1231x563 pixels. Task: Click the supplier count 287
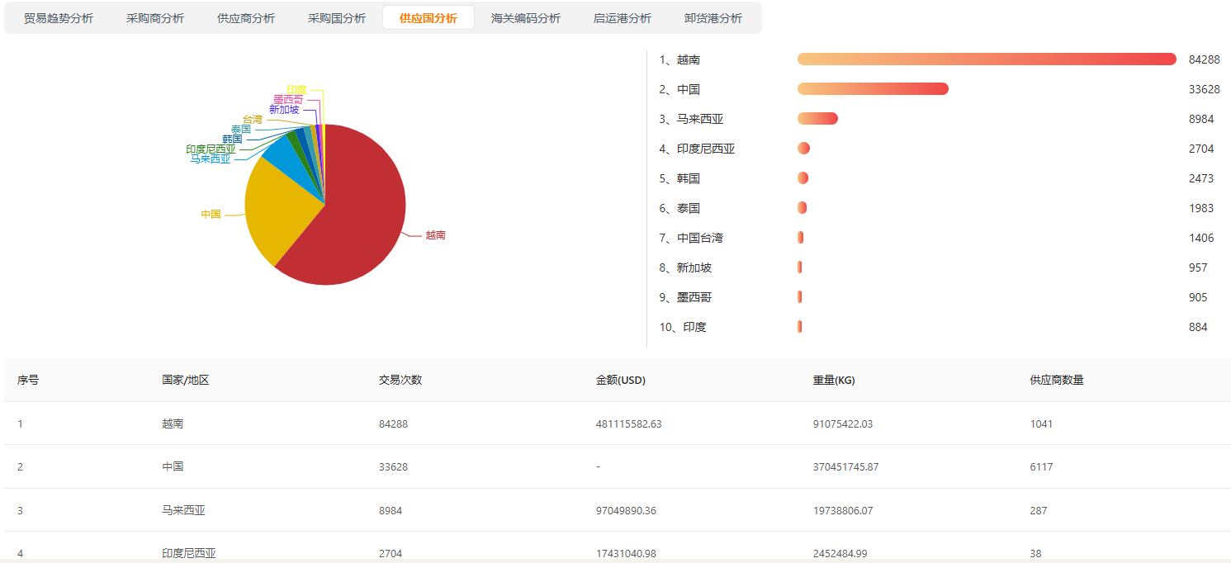[1039, 510]
